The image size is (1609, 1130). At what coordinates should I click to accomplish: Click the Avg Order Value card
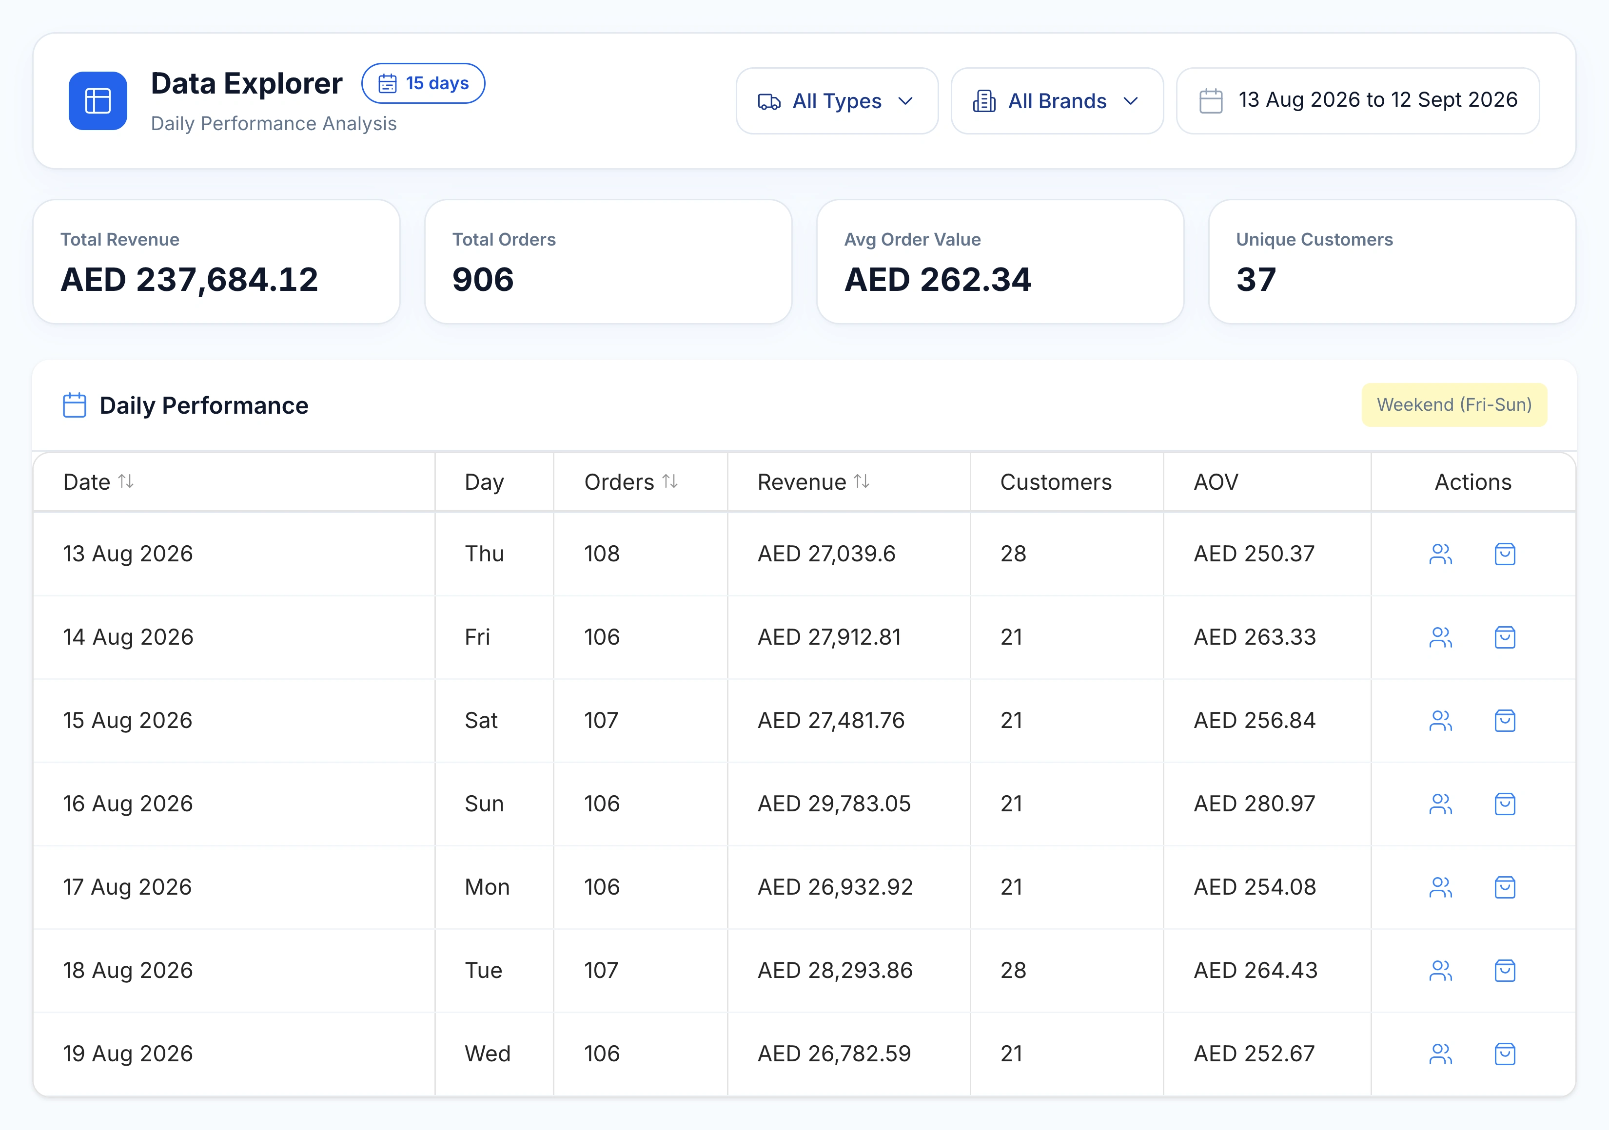(1000, 261)
